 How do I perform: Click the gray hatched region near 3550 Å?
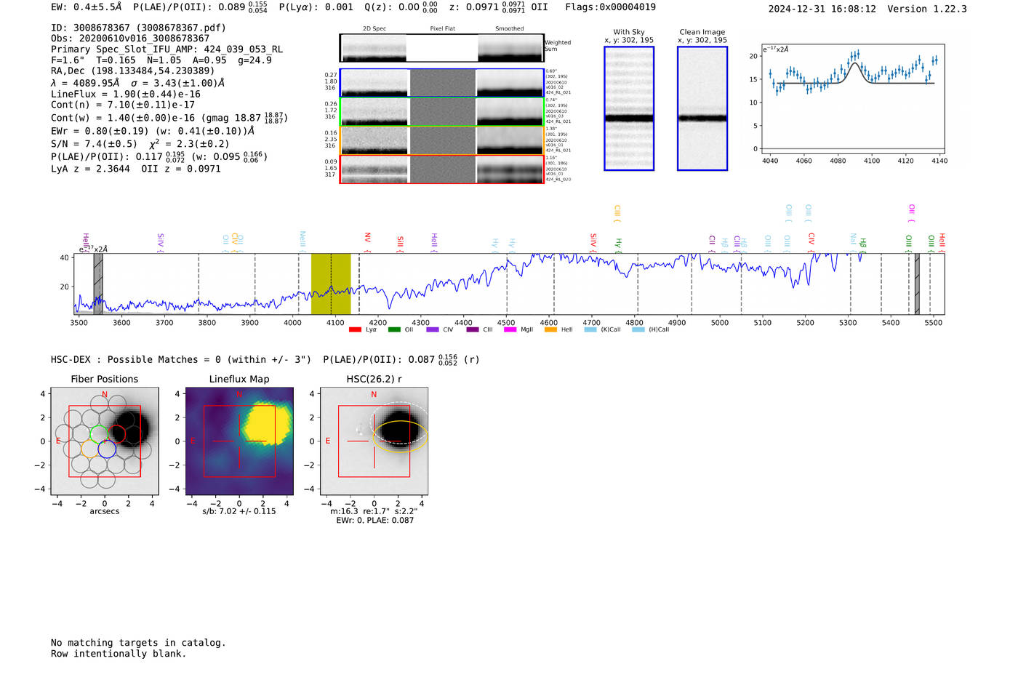click(x=98, y=284)
